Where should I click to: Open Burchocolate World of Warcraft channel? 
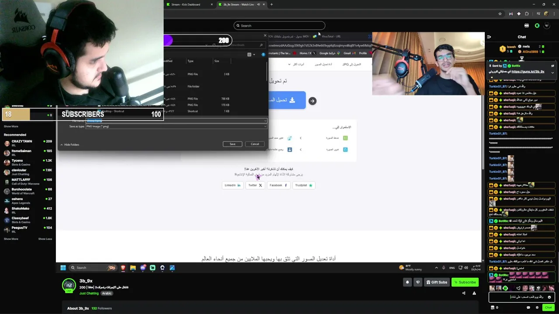[x=28, y=191]
